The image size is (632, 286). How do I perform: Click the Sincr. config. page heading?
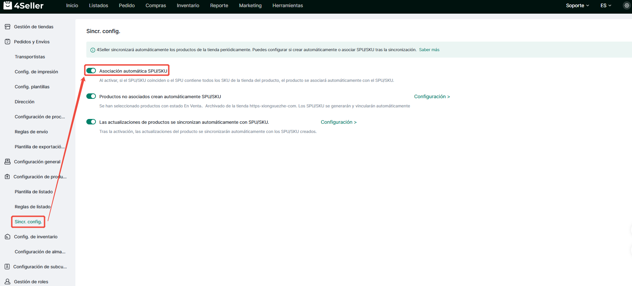tap(103, 31)
